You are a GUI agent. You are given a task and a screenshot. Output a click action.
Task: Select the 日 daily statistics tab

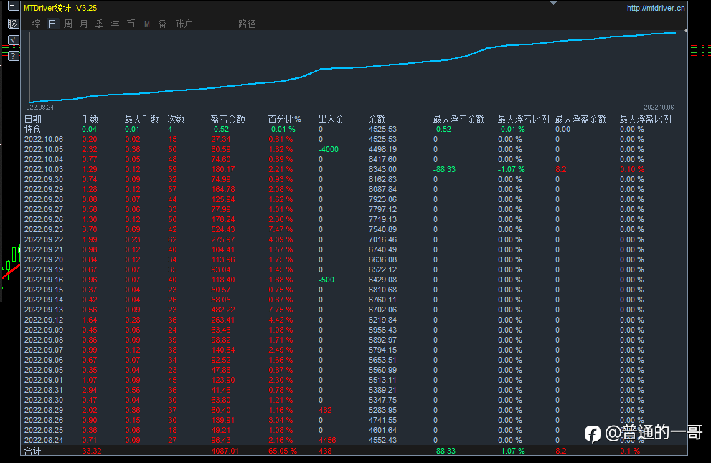[x=52, y=24]
